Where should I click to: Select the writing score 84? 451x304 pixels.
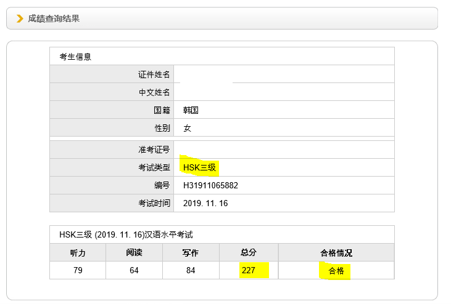click(x=191, y=270)
